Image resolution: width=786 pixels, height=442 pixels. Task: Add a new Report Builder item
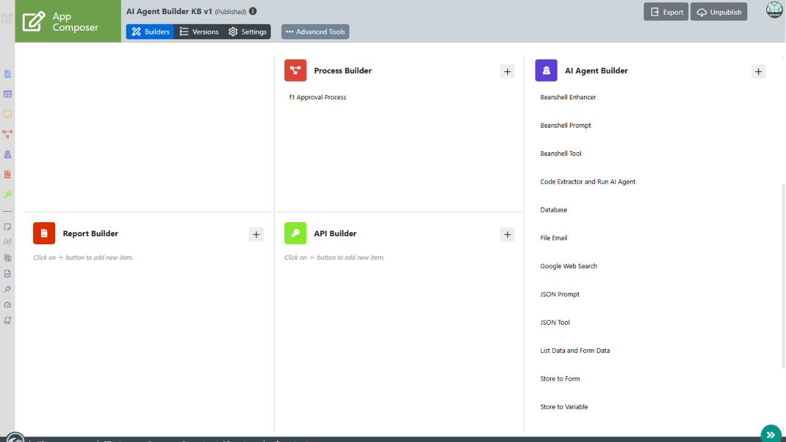tap(256, 235)
